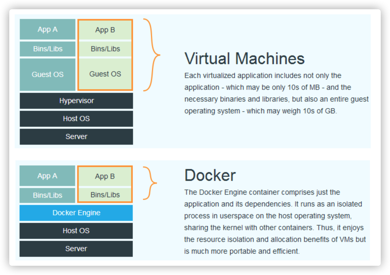The image size is (390, 275).
Task: Click the Virtual Machines heading
Action: (244, 58)
